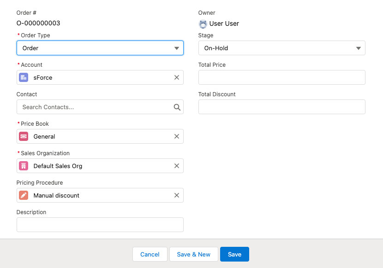Viewport: 383px width, 268px height.
Task: Focus the Search Contacts input field
Action: point(95,107)
